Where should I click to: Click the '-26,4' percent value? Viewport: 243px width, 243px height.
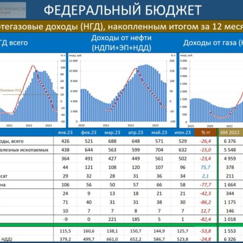coord(205,141)
